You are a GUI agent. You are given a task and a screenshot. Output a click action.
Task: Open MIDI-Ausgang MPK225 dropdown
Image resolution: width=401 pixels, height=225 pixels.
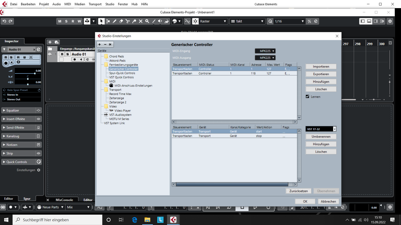point(265,58)
